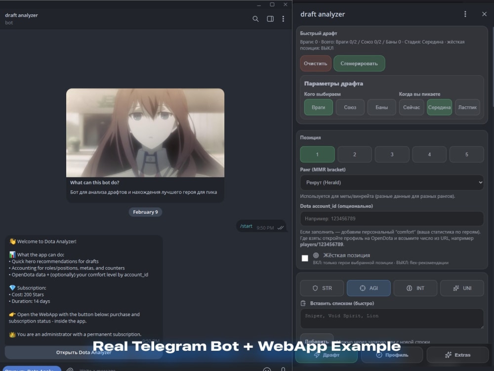This screenshot has width=494, height=371.
Task: Choose Ластпик pick timing
Action: tap(467, 107)
